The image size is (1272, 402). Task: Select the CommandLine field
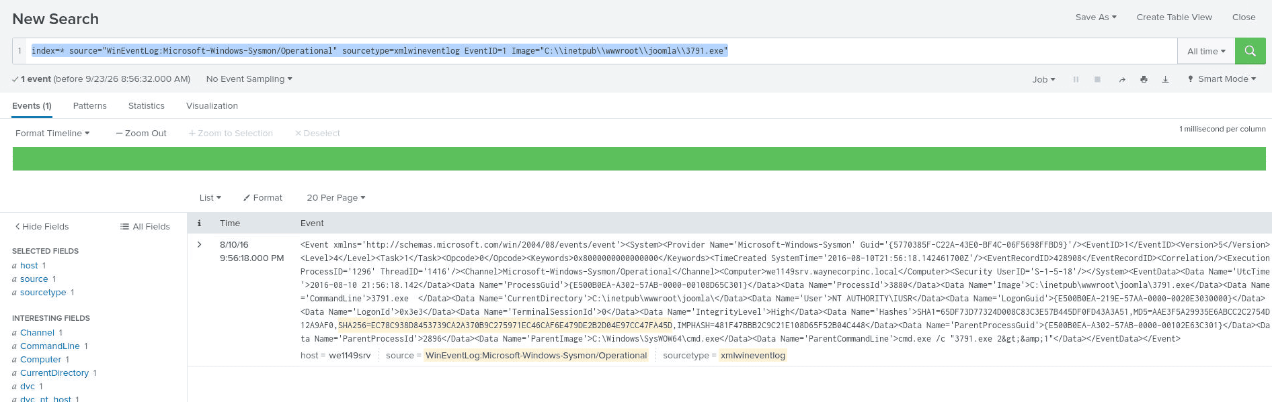[x=50, y=346]
